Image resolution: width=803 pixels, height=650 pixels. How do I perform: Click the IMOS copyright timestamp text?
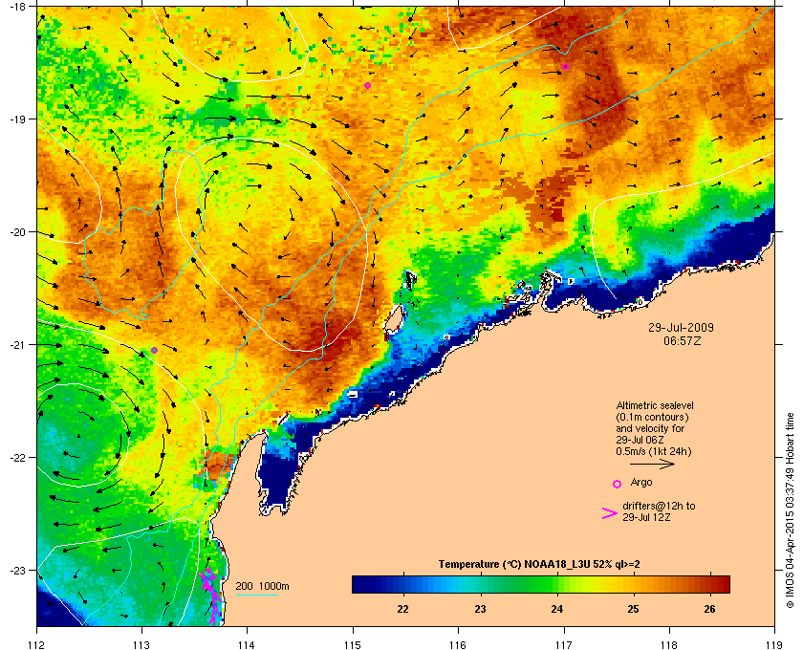point(790,511)
